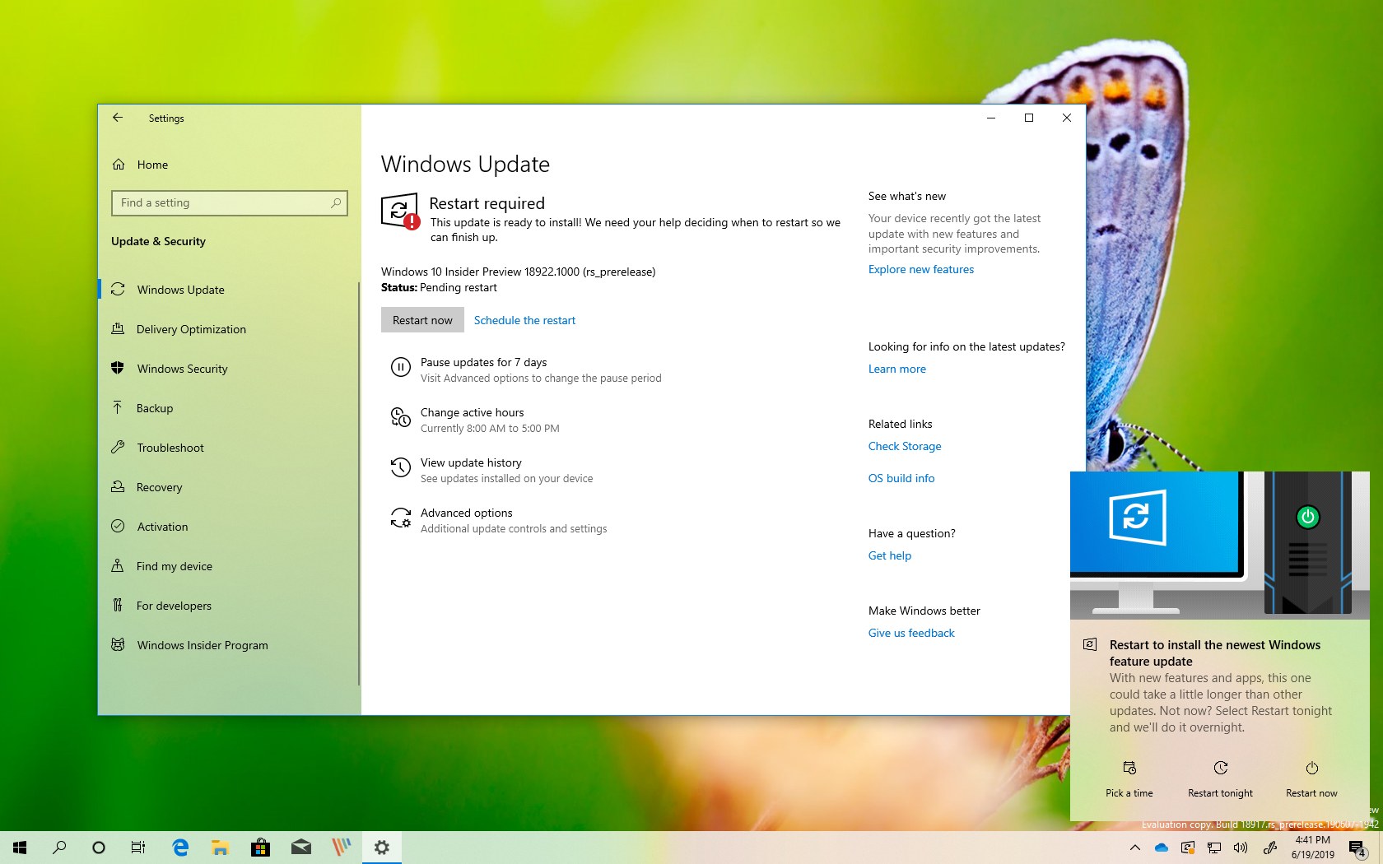Switch to Windows Insider Program section
The height and width of the screenshot is (864, 1383).
tap(202, 645)
